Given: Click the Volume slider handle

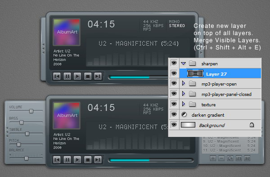Looking at the screenshot, I should pyautogui.click(x=31, y=111).
